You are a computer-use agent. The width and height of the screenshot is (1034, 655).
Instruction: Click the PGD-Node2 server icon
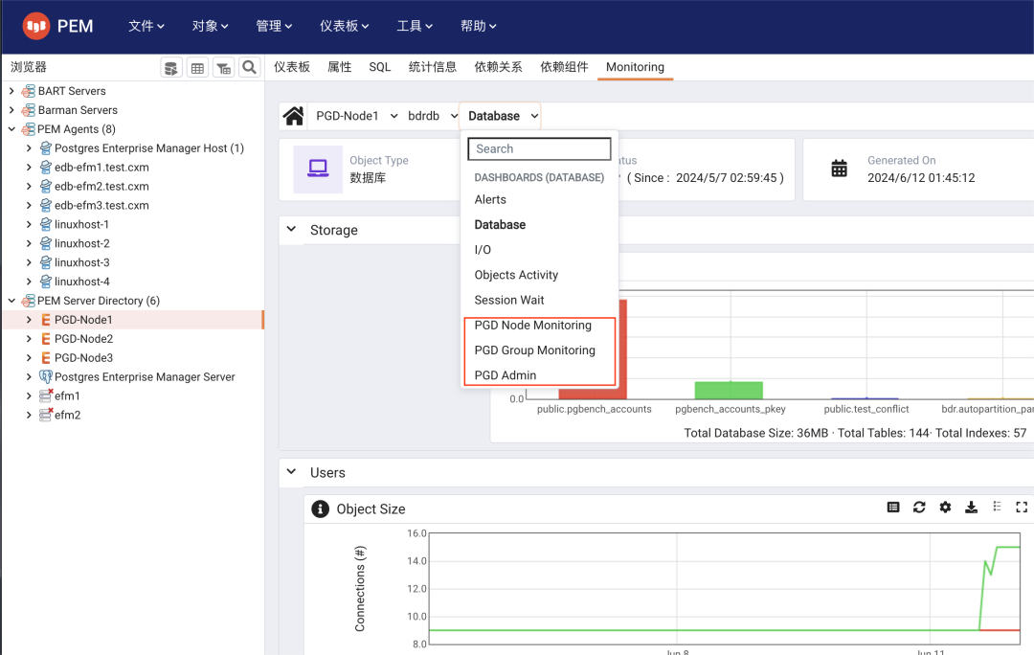pyautogui.click(x=46, y=338)
